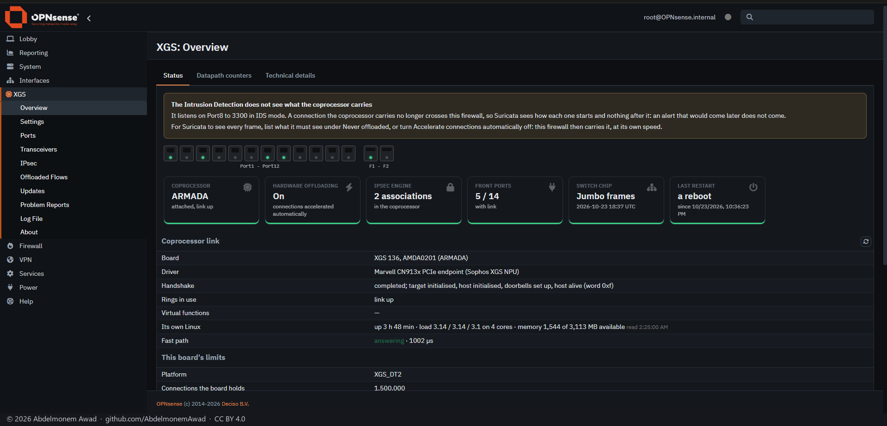
Task: Click the Help lifebuoy icon in sidebar
Action: pos(10,301)
